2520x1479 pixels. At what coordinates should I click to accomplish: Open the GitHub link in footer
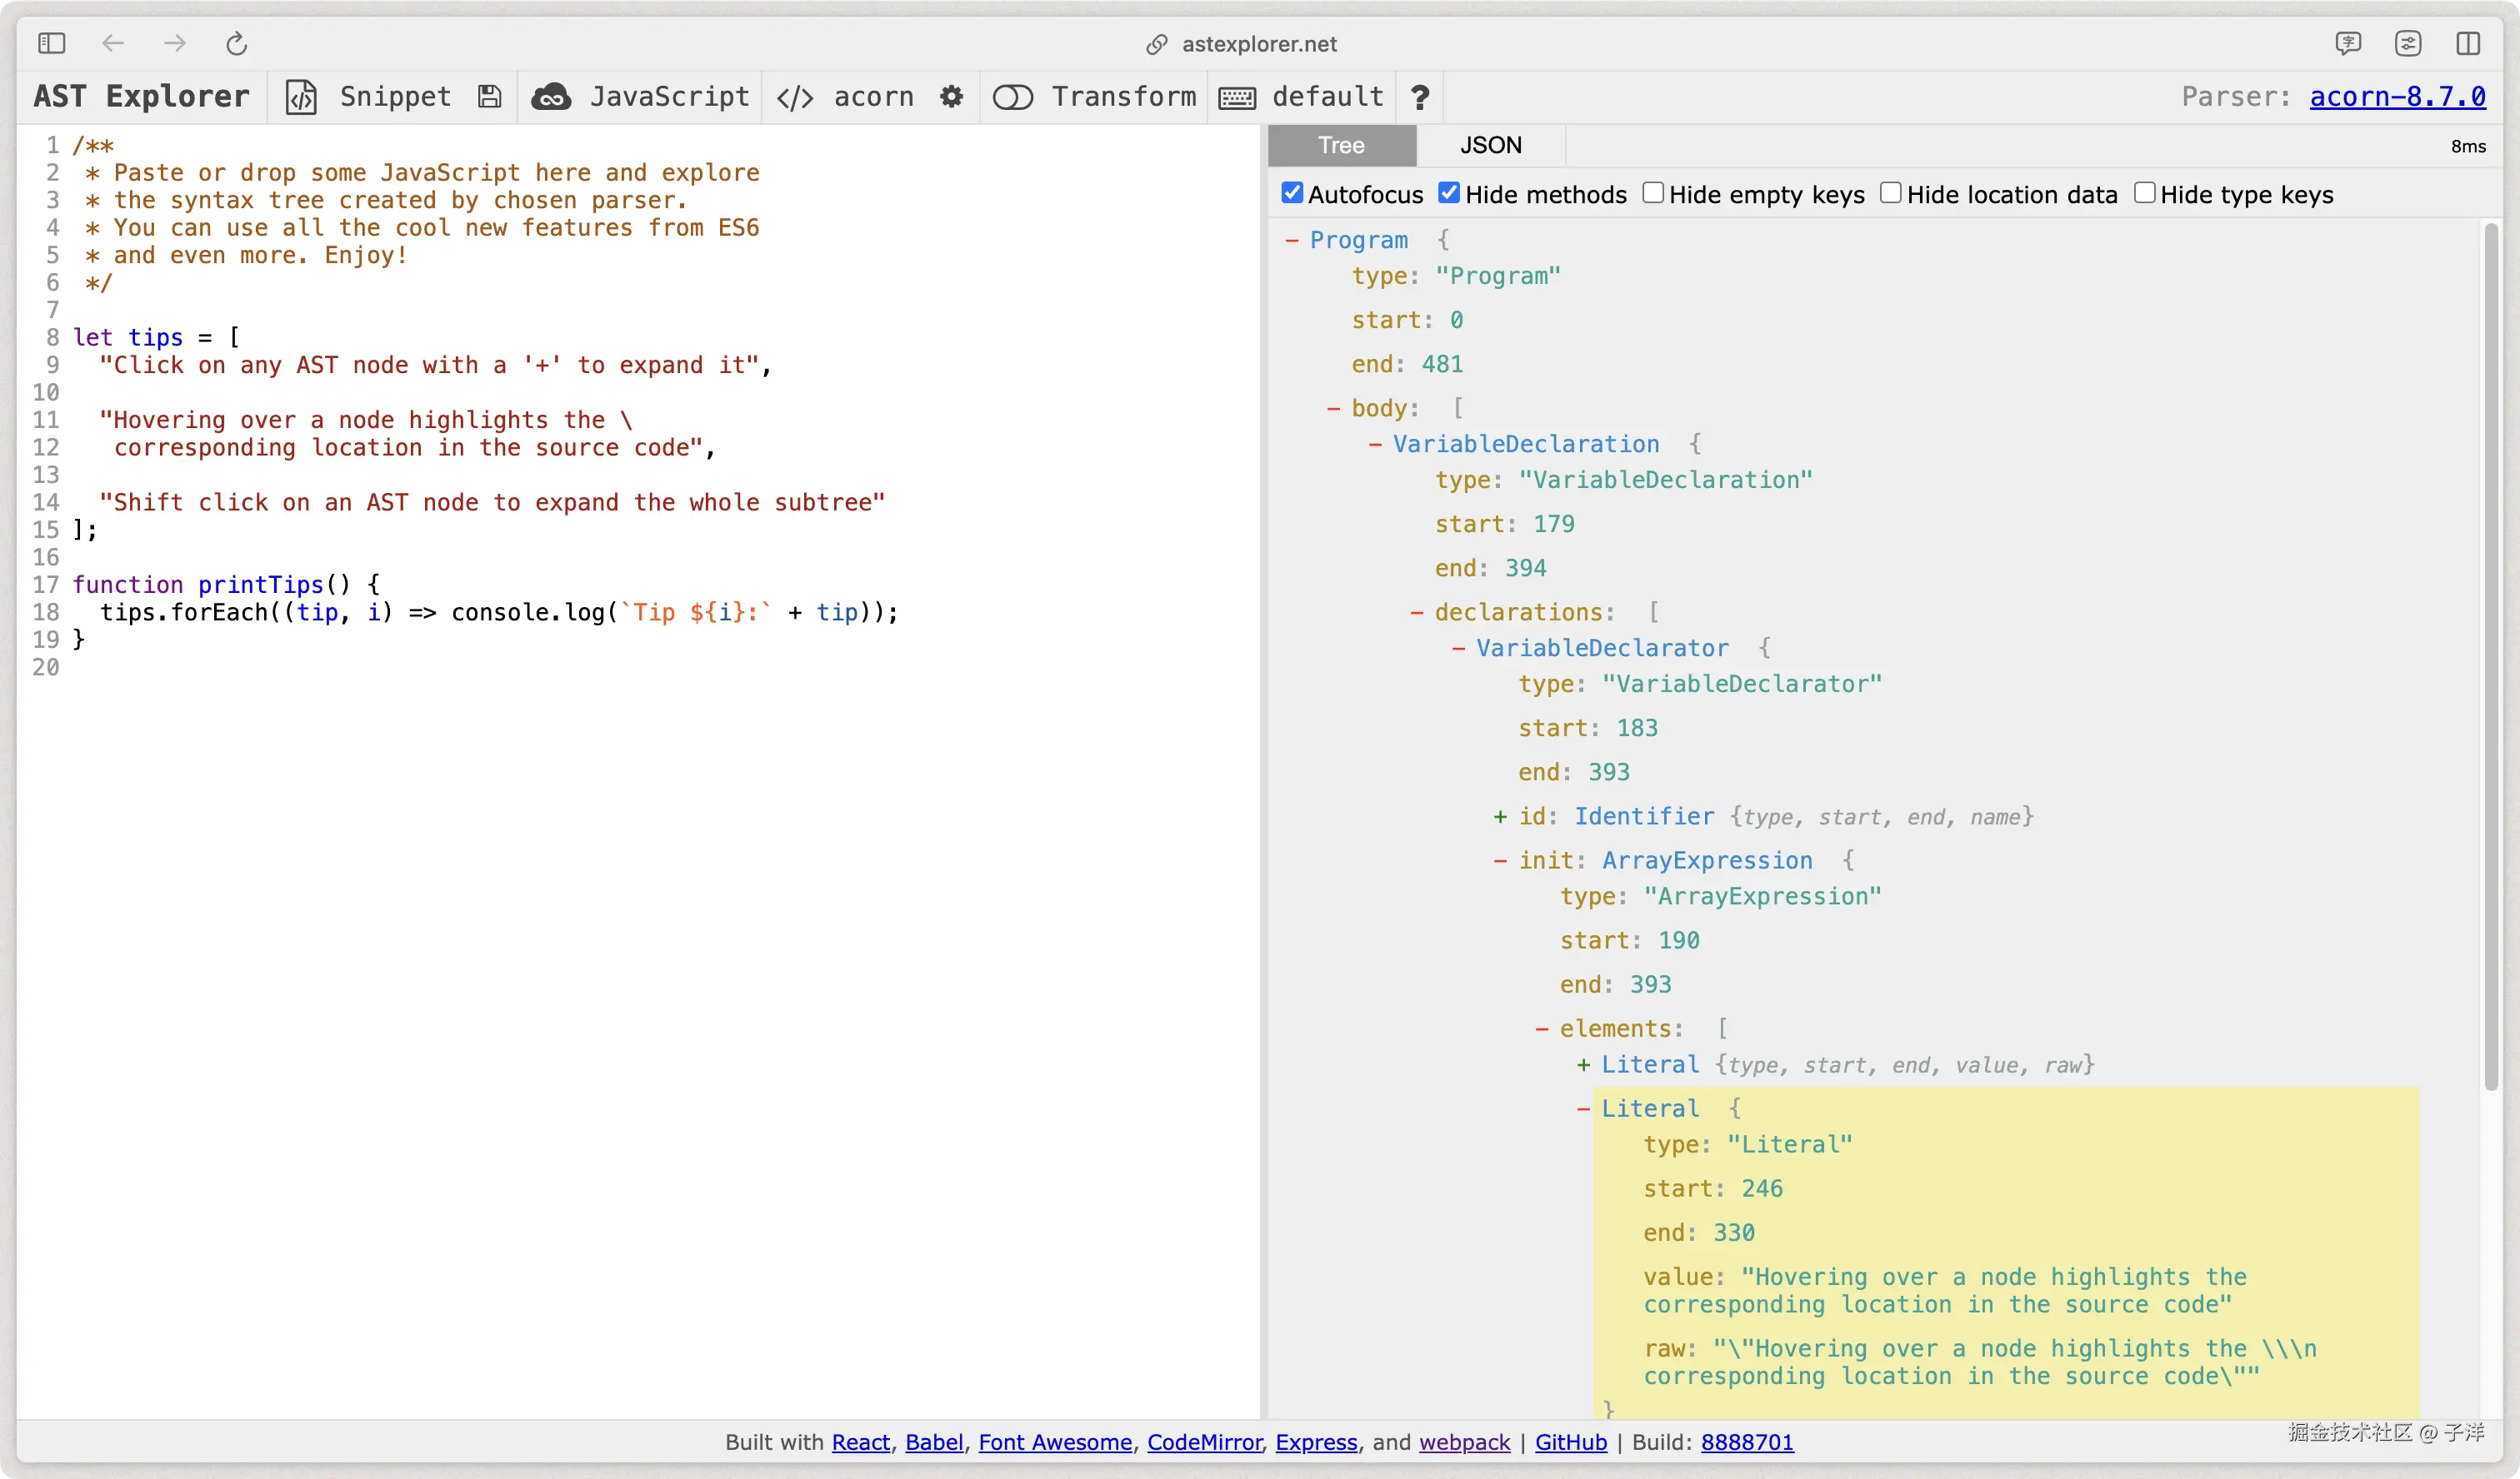tap(1570, 1442)
